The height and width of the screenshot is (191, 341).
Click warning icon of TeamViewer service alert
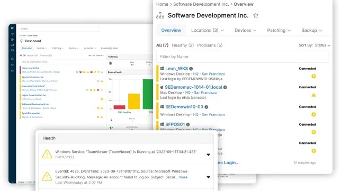[x=47, y=154]
